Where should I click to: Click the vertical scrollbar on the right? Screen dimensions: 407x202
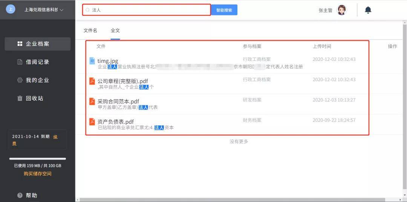(405, 106)
